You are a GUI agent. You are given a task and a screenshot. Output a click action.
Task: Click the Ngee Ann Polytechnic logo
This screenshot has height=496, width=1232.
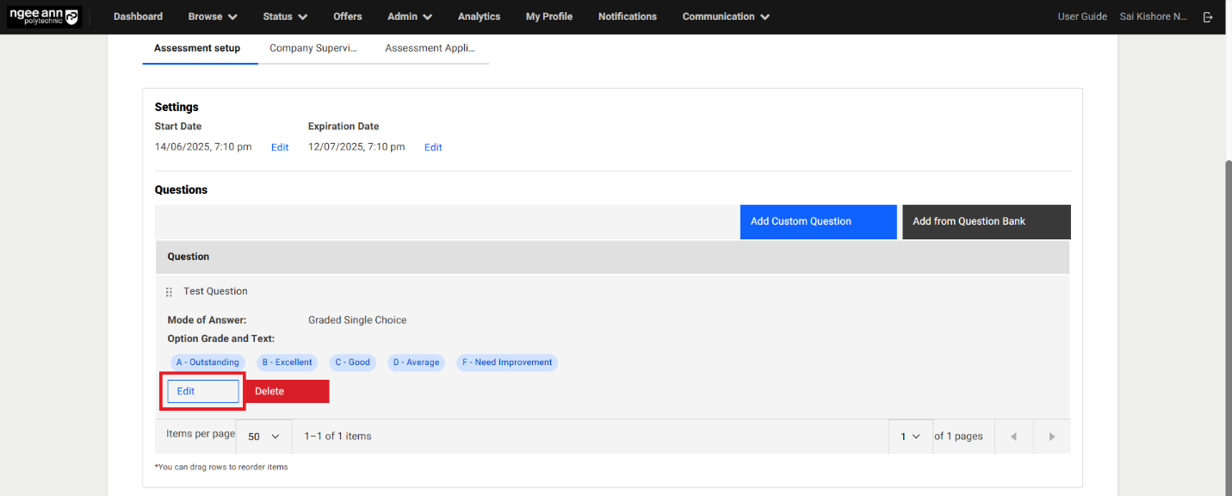[x=44, y=16]
